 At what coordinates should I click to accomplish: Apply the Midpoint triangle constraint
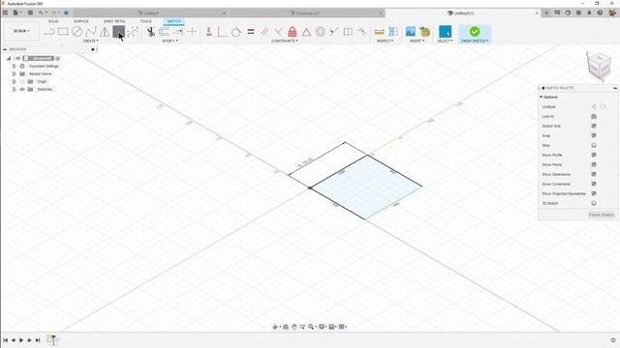pos(306,32)
